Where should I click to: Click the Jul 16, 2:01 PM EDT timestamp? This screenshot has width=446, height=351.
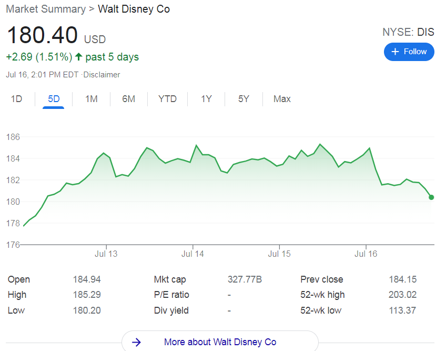pyautogui.click(x=42, y=75)
